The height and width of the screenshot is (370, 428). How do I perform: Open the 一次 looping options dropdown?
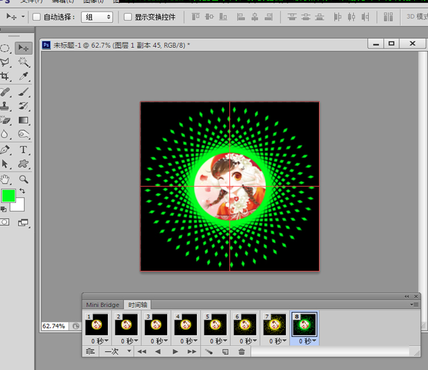118,351
